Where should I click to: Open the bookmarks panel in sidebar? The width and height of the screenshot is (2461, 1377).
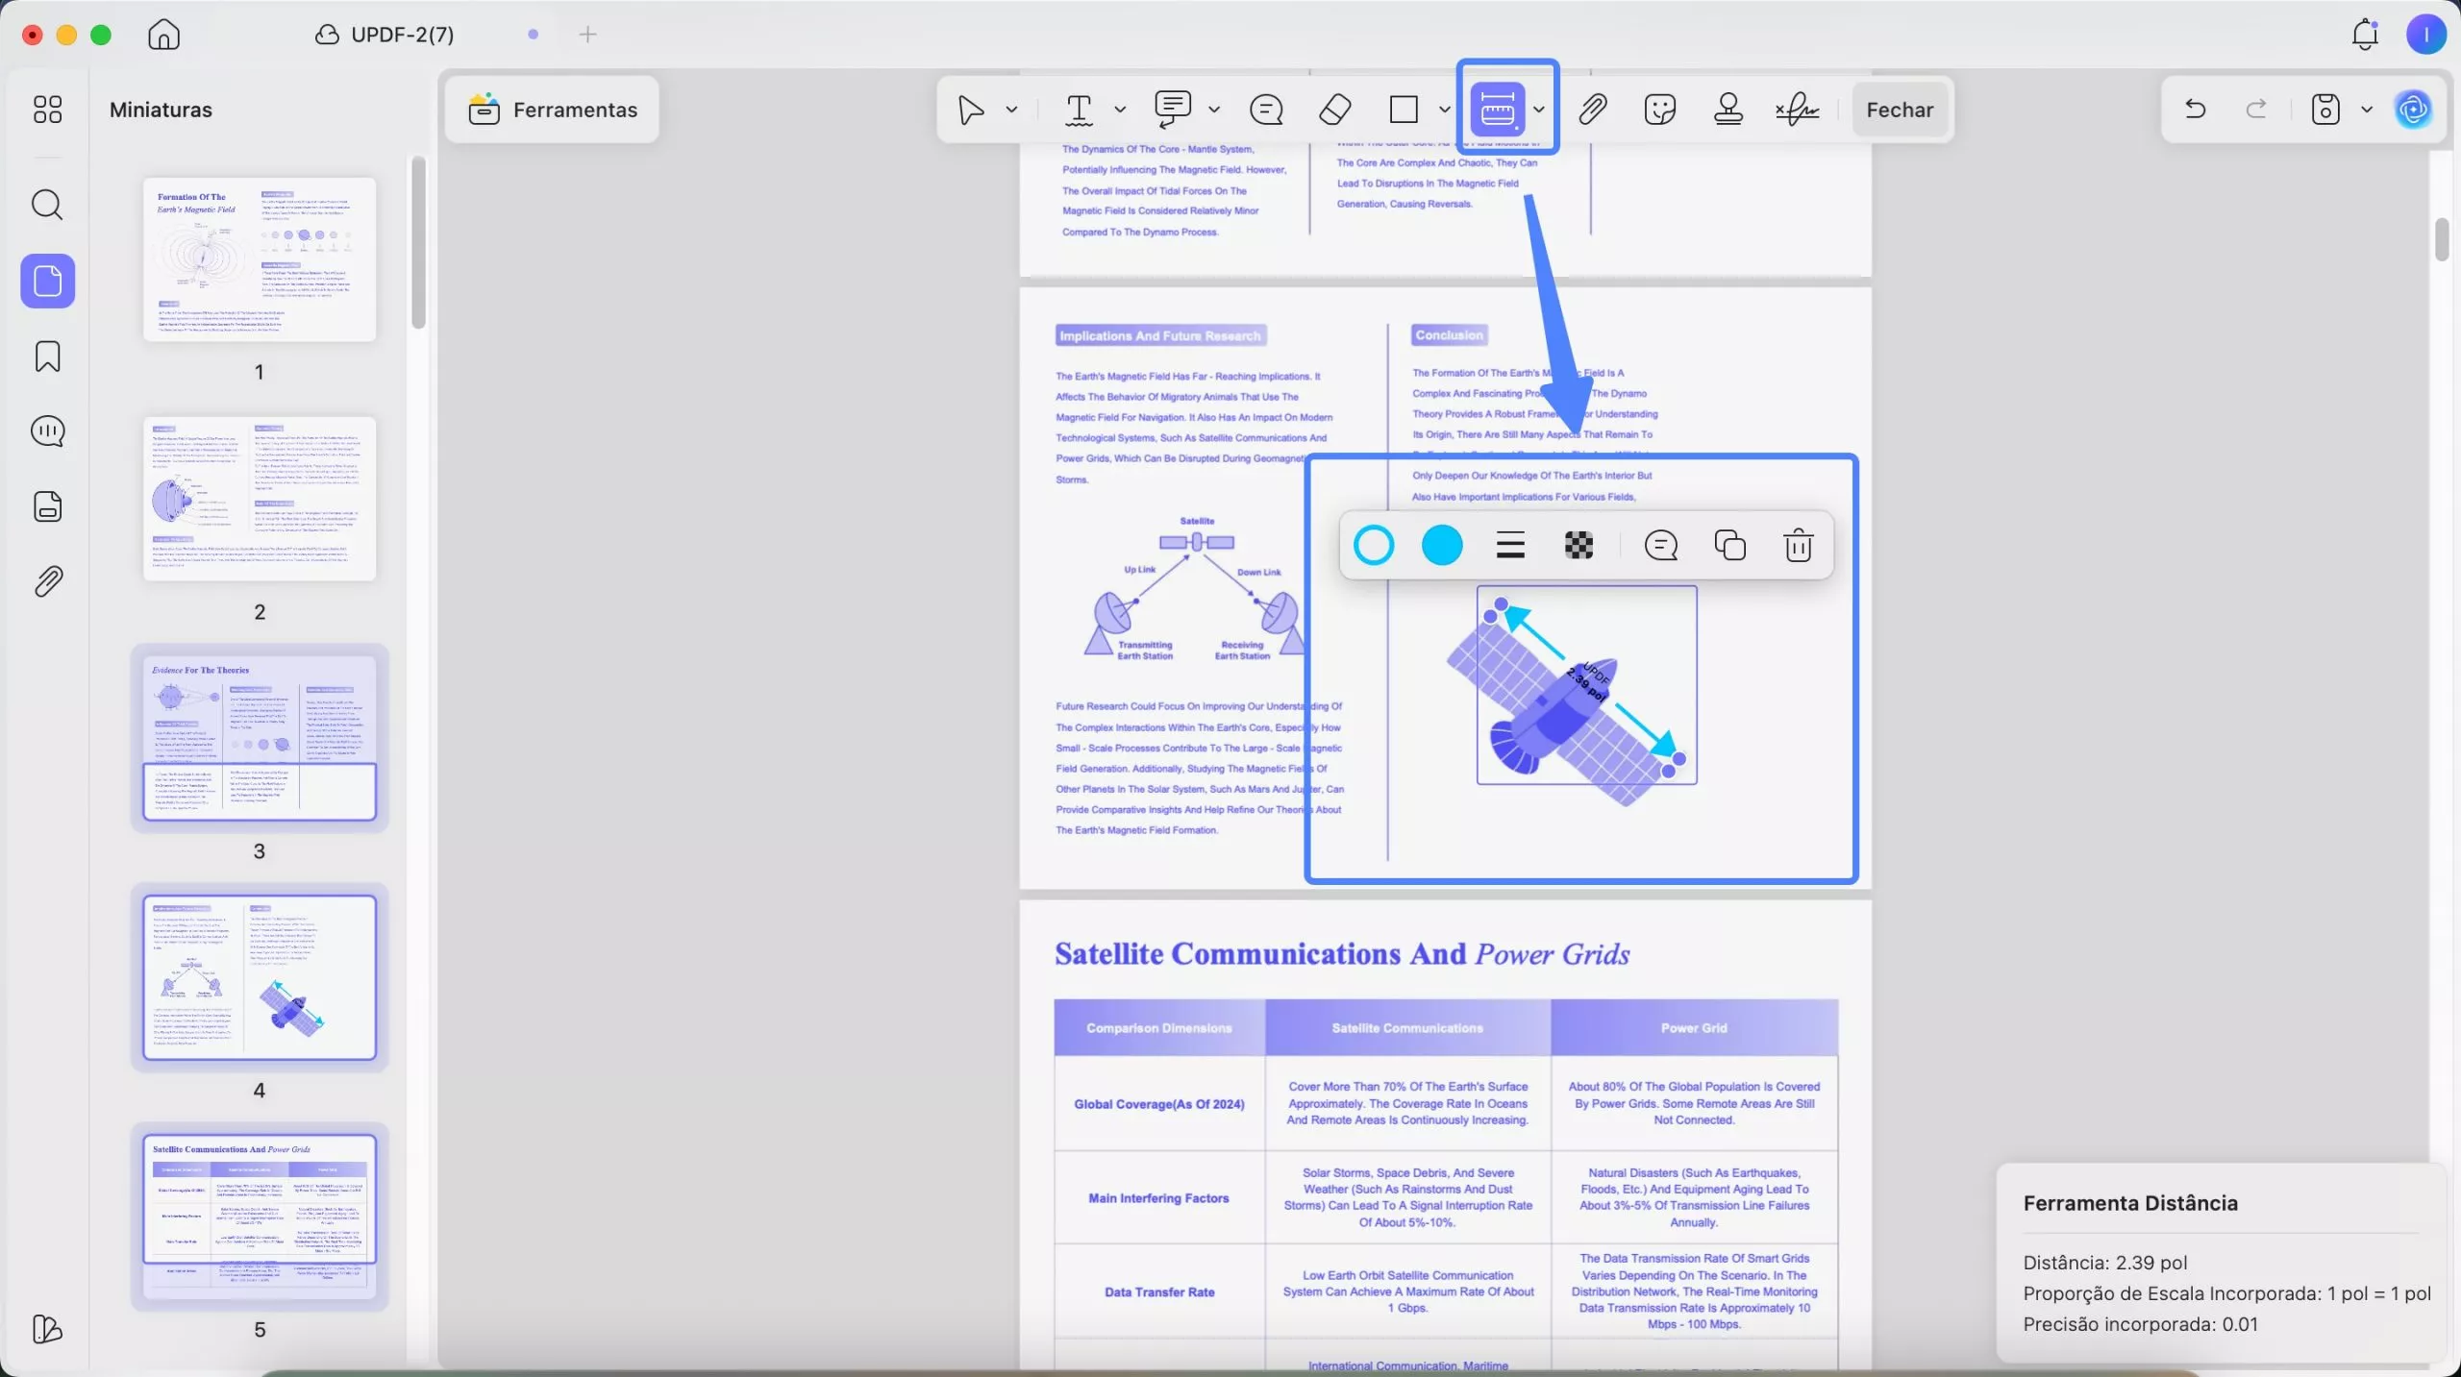click(x=47, y=357)
